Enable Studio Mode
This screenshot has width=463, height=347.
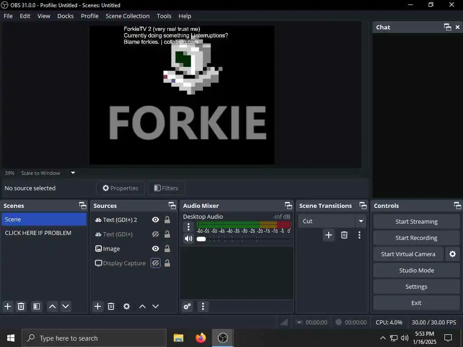(416, 270)
